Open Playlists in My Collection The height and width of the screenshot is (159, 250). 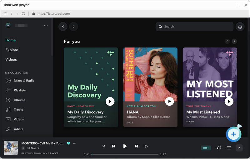pyautogui.click(x=20, y=90)
